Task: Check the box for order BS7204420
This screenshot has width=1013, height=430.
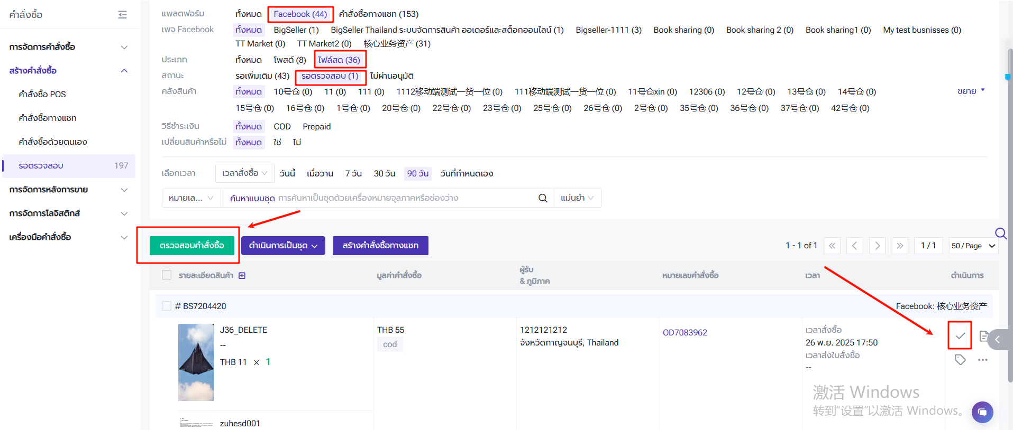Action: coord(167,306)
